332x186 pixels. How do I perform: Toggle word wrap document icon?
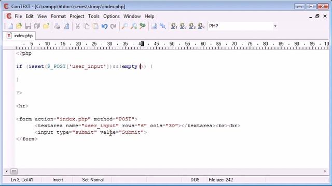click(x=154, y=26)
